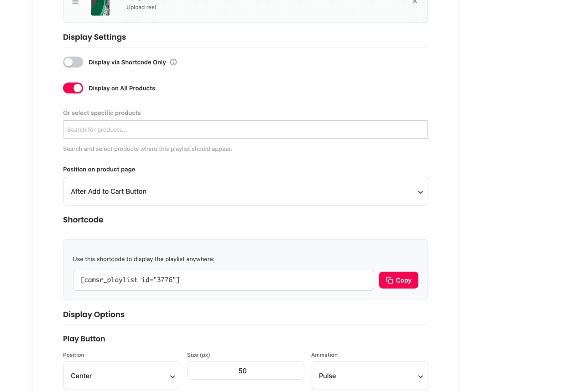Viewport: 584px width, 392px height.
Task: Disable Display on All Products toggle
Action: point(73,88)
